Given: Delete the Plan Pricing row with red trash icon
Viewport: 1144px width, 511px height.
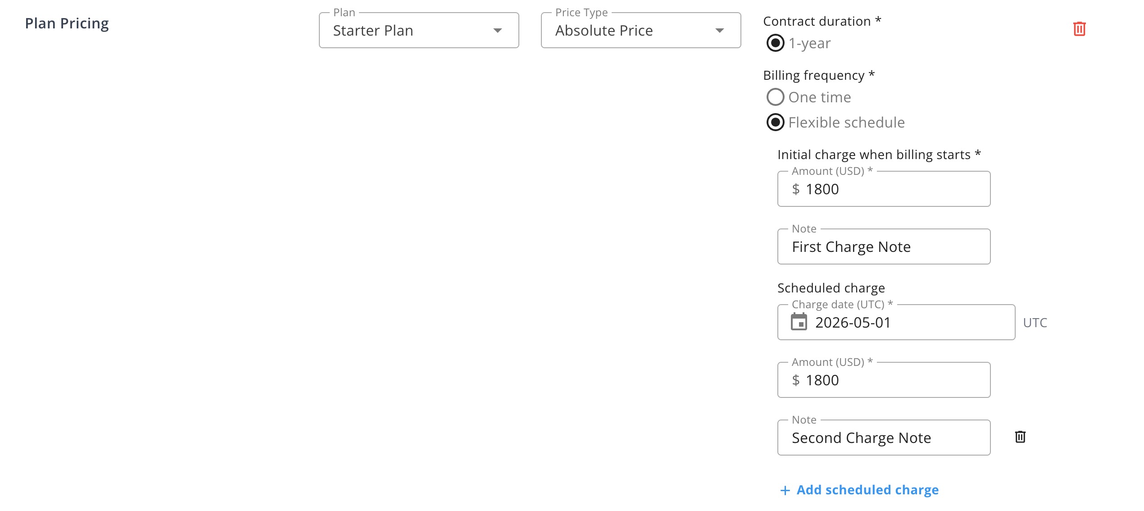Looking at the screenshot, I should pyautogui.click(x=1079, y=29).
